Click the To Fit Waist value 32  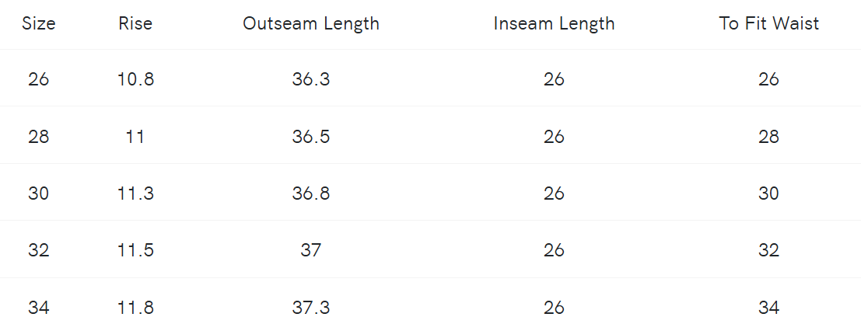768,250
